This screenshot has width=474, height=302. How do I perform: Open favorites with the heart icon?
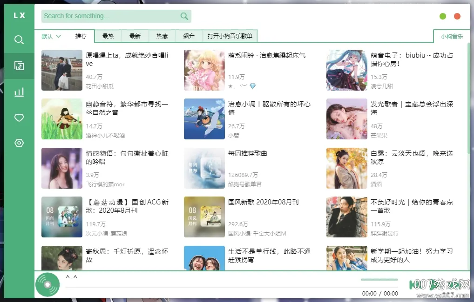[x=19, y=118]
